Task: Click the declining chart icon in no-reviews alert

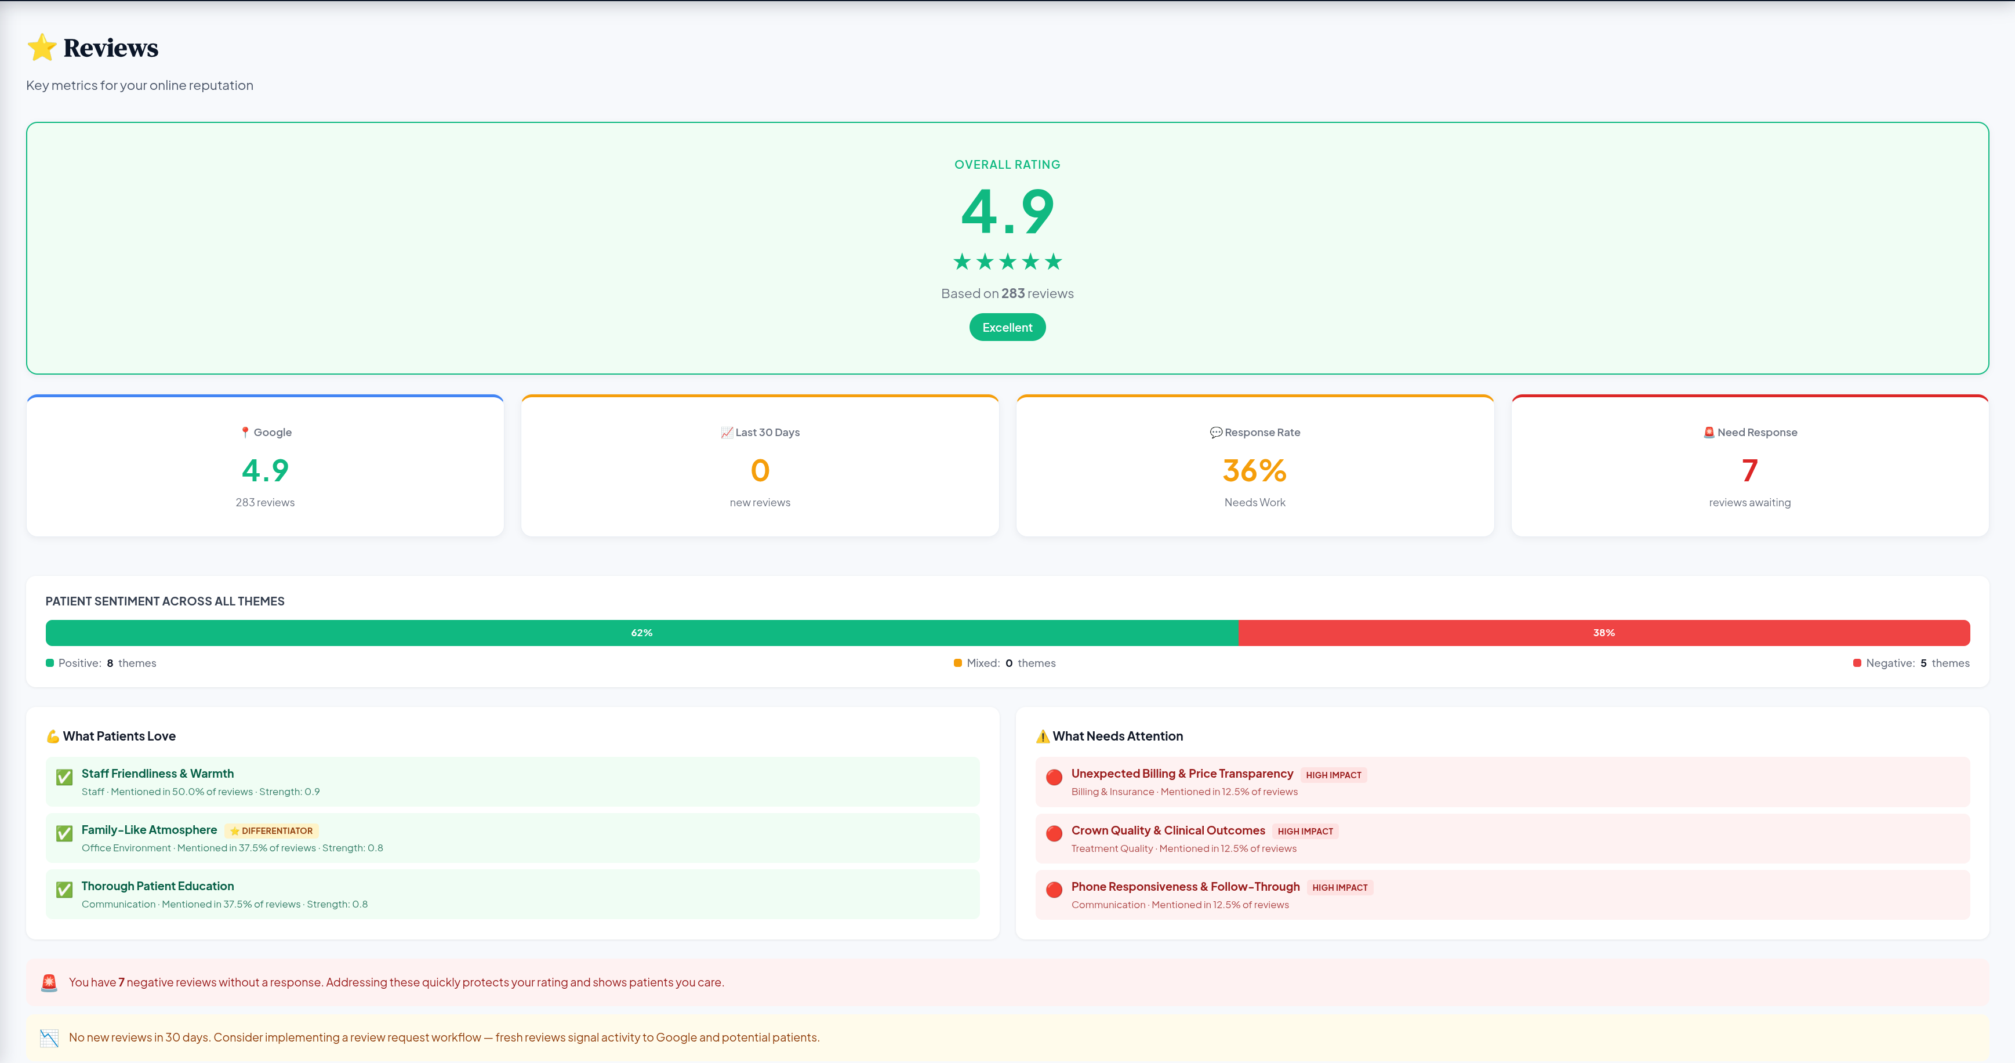Action: coord(49,1038)
